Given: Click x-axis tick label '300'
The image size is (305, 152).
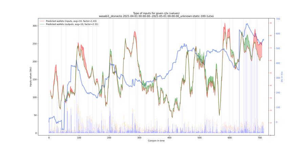Looking at the screenshot, I should tap(139, 137).
